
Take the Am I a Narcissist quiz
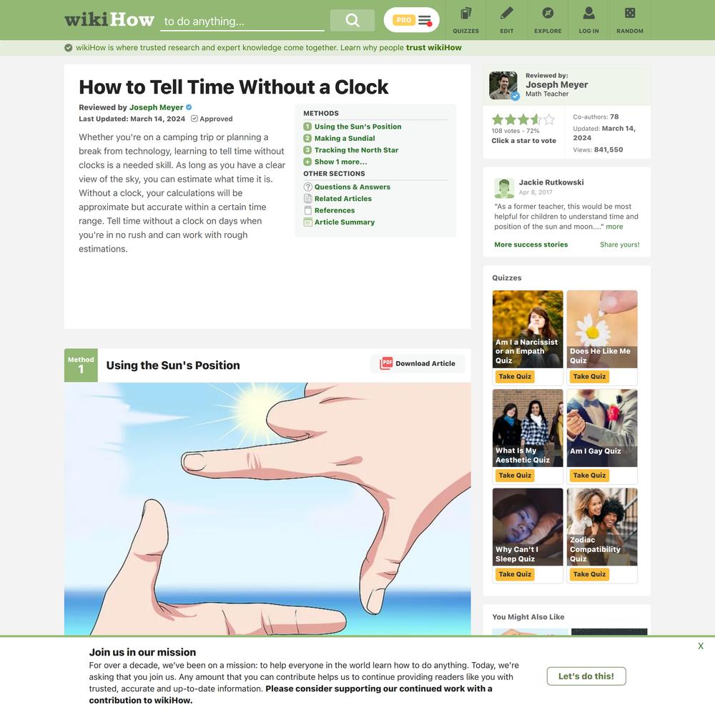click(515, 376)
